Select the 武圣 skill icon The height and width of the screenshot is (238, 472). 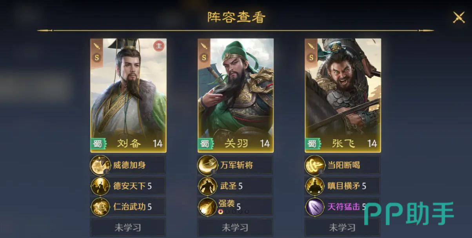[x=208, y=186]
